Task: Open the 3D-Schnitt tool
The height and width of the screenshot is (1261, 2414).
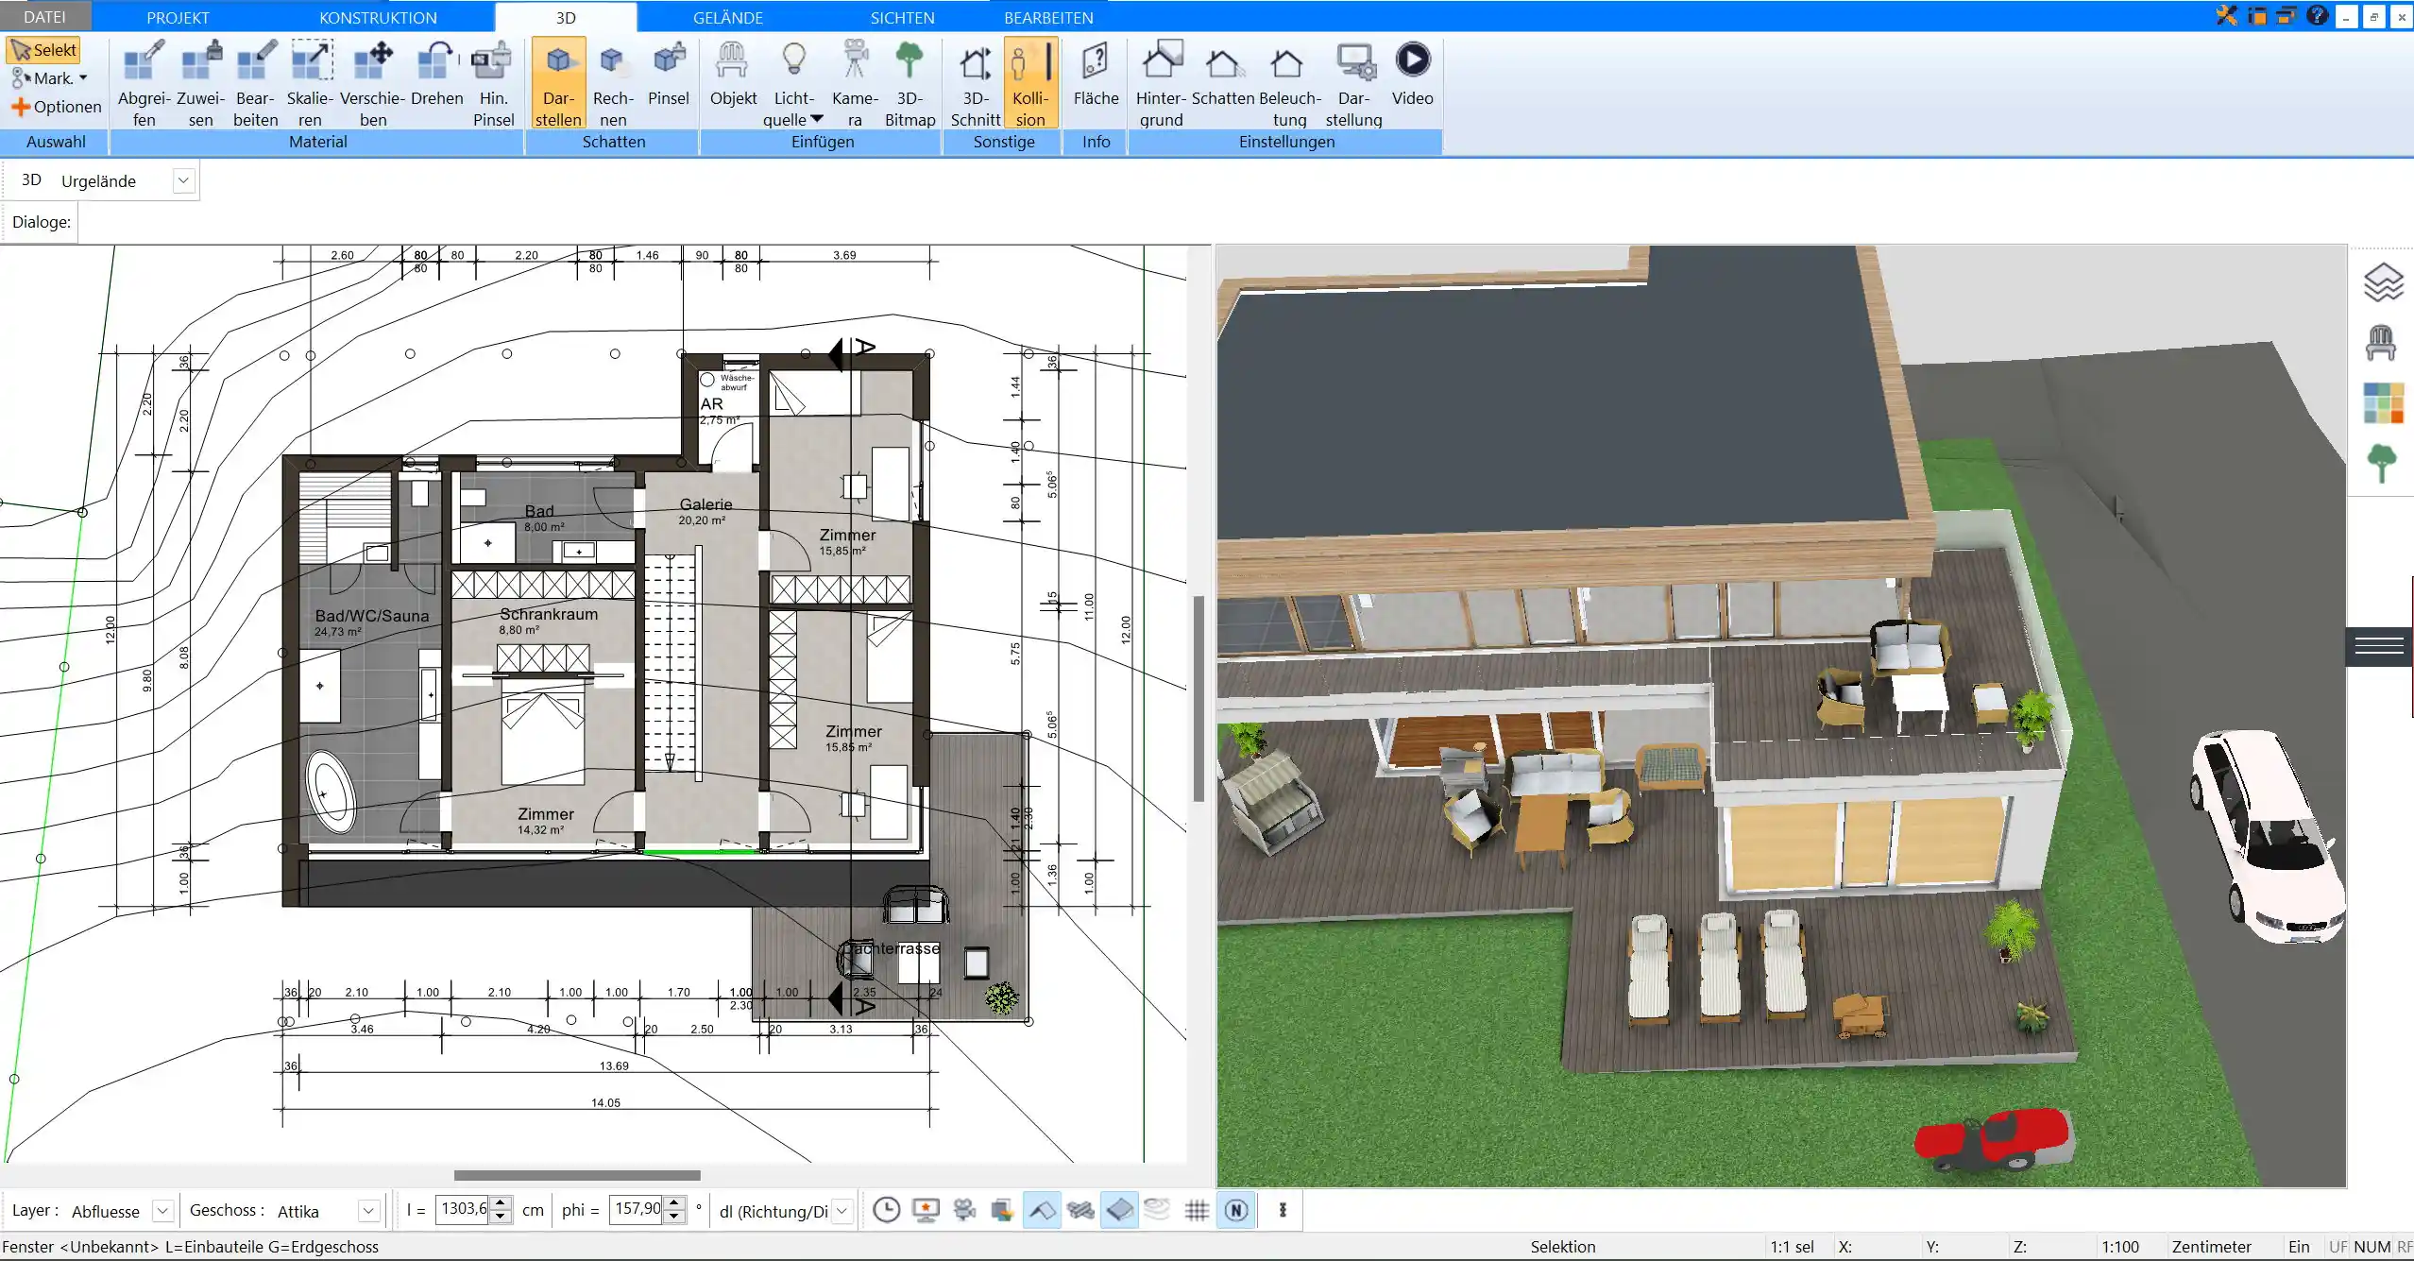Action: (976, 83)
